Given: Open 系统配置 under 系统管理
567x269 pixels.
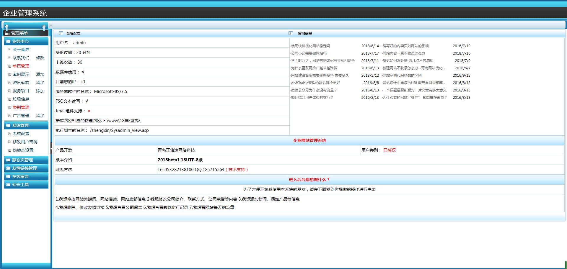Looking at the screenshot, I should coord(21,134).
